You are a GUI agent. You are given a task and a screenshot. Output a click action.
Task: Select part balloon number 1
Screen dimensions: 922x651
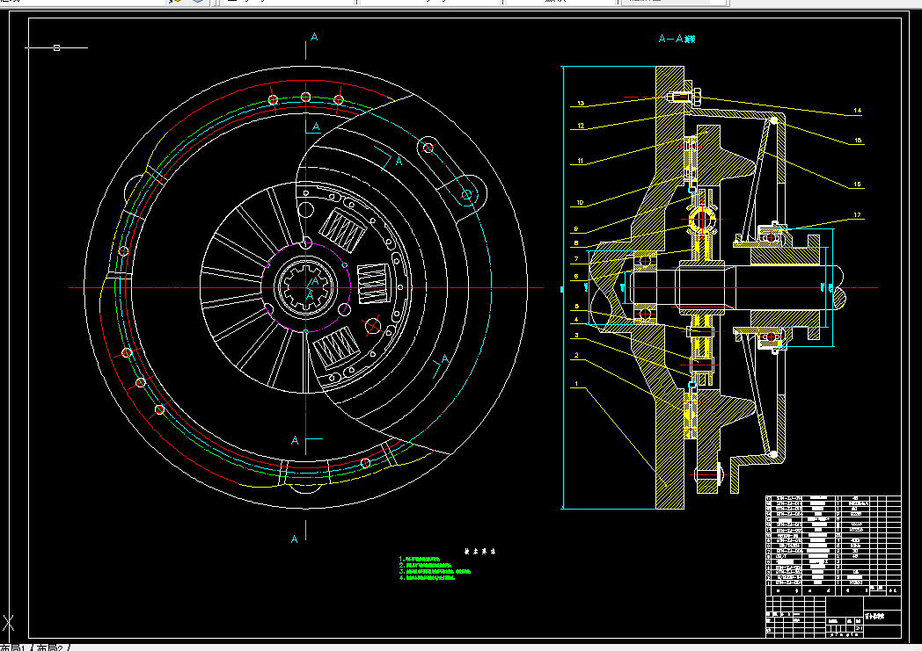click(x=576, y=384)
